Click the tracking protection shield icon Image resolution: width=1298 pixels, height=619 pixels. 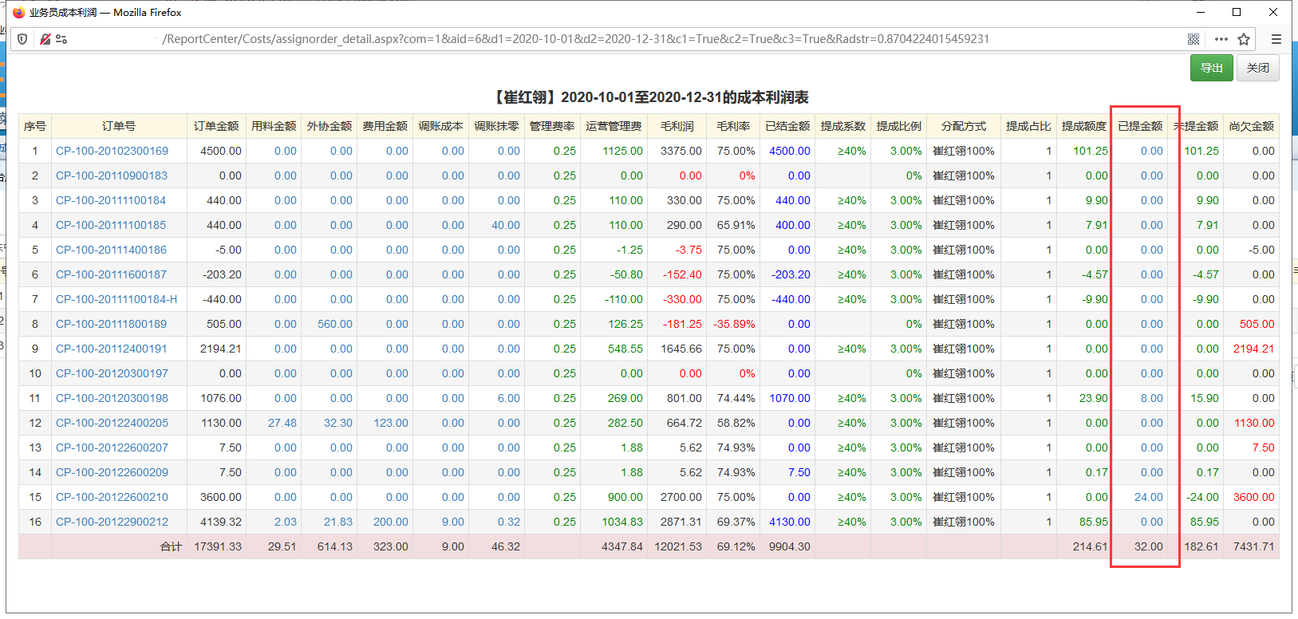click(x=22, y=39)
